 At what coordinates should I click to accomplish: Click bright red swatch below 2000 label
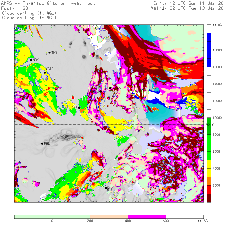coord(209,189)
